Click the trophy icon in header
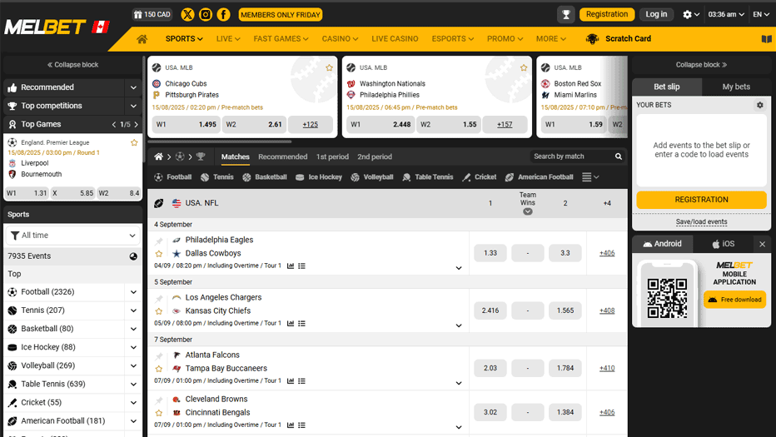 coord(566,14)
